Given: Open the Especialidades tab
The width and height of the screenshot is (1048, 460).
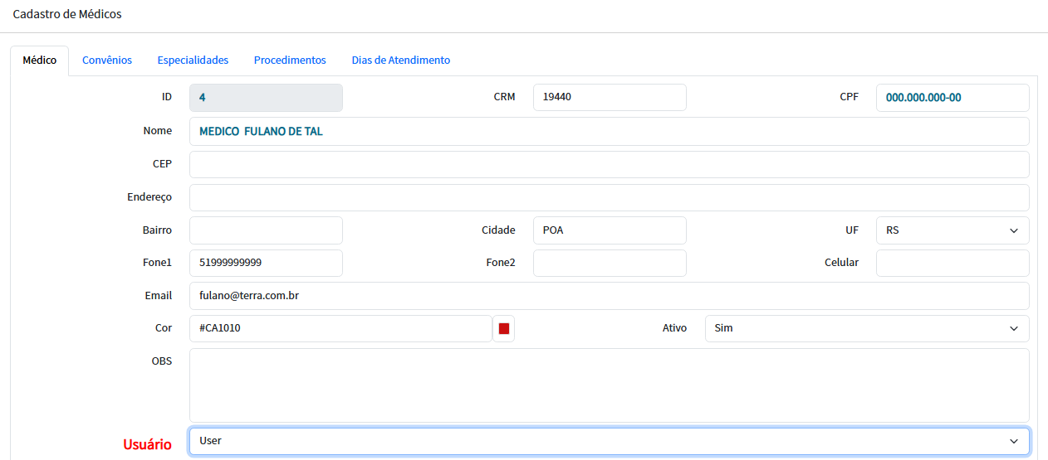Looking at the screenshot, I should (193, 61).
